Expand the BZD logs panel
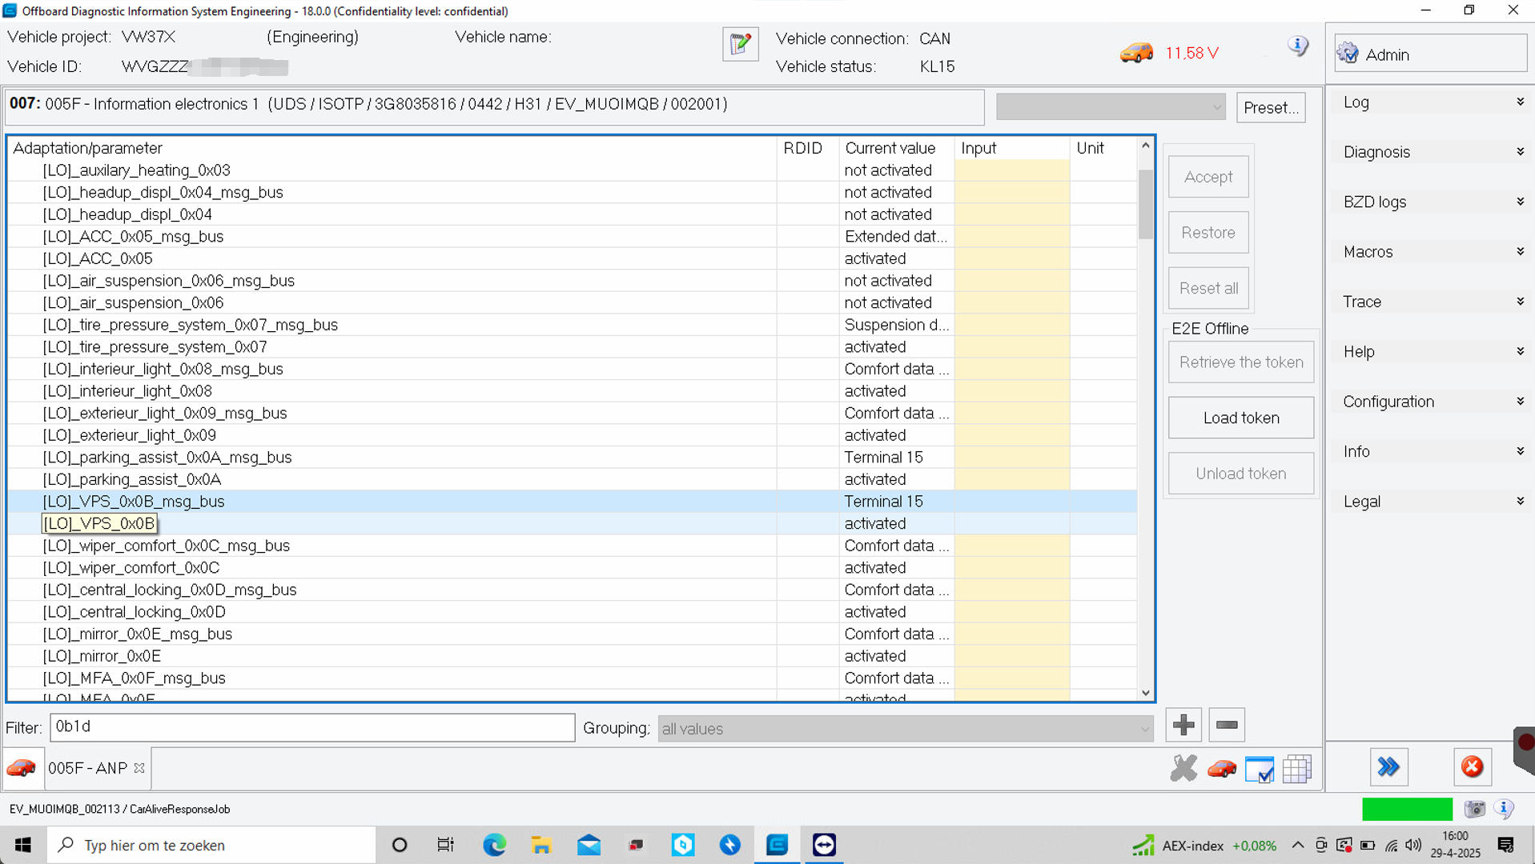 (1432, 202)
